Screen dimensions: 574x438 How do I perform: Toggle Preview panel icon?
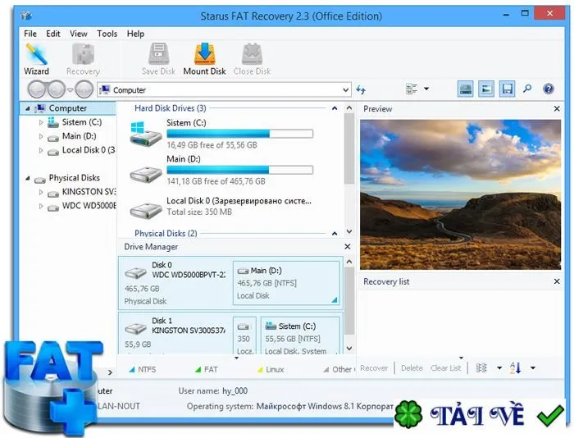486,89
